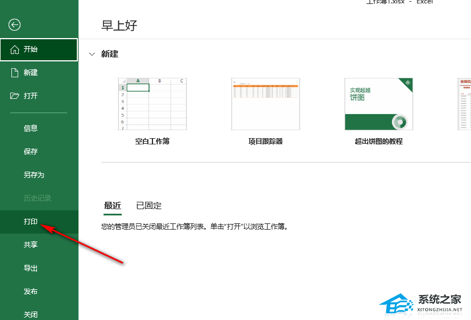This screenshot has width=471, height=320.
Task: Switch to the 最近 tab
Action: (112, 206)
